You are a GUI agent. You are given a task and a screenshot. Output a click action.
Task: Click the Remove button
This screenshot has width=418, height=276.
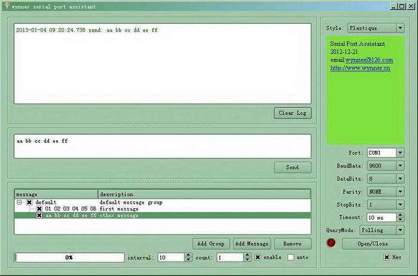[293, 244]
